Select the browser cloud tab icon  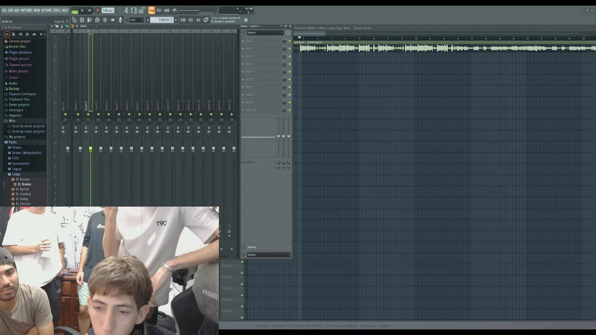coord(34,34)
